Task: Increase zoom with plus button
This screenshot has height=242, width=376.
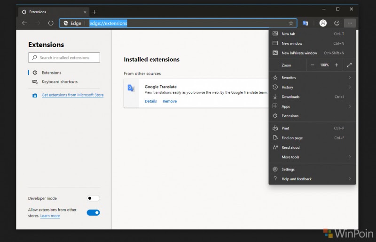Action: click(x=336, y=65)
